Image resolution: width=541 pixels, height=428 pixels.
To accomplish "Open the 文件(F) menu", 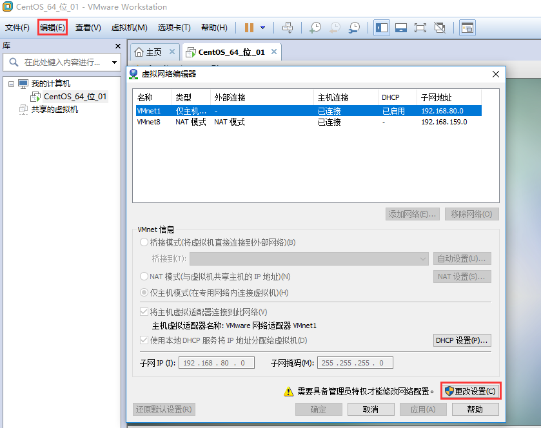I will 17,27.
